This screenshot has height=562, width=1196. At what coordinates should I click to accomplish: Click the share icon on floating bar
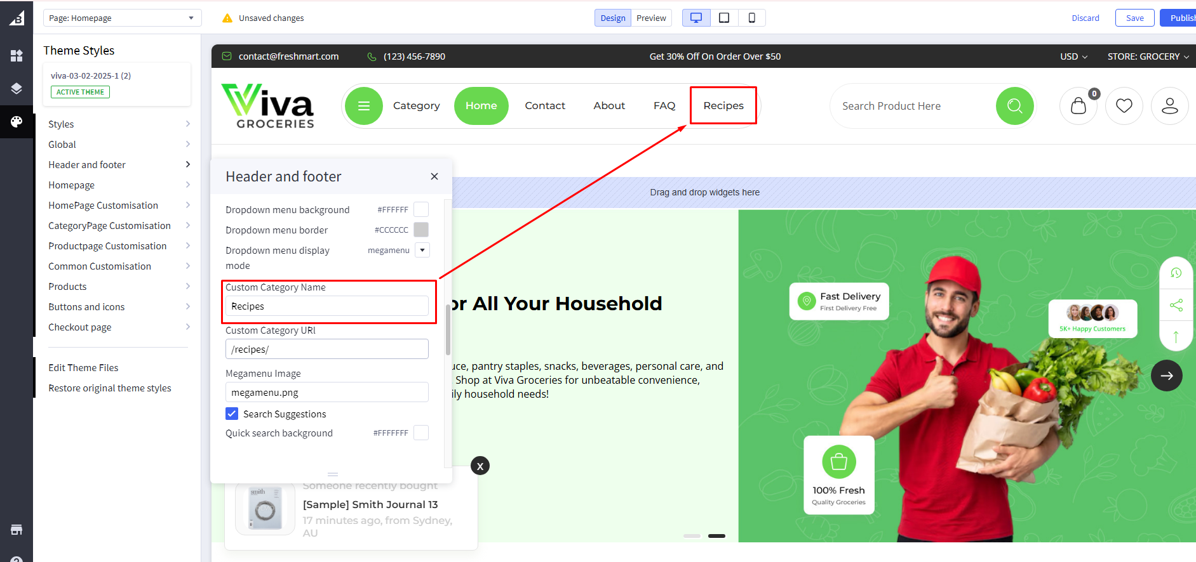click(1176, 305)
